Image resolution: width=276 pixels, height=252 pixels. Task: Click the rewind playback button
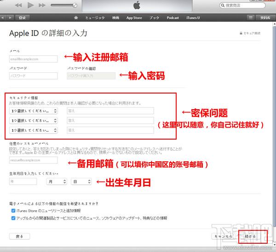pos(18,5)
